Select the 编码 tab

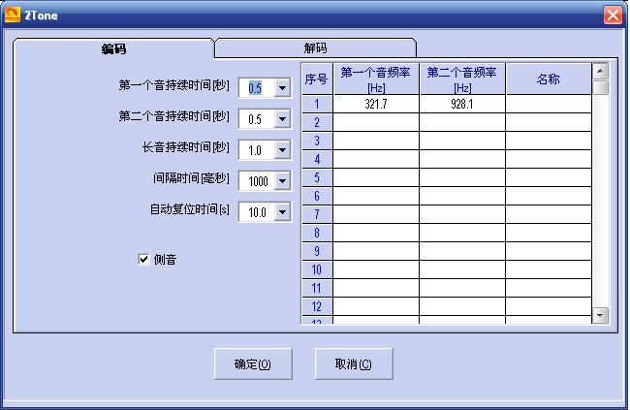113,49
